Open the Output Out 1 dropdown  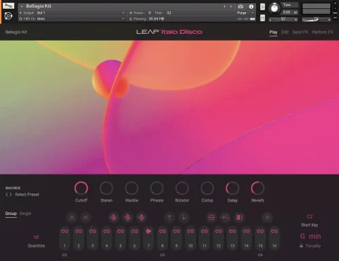[72, 13]
